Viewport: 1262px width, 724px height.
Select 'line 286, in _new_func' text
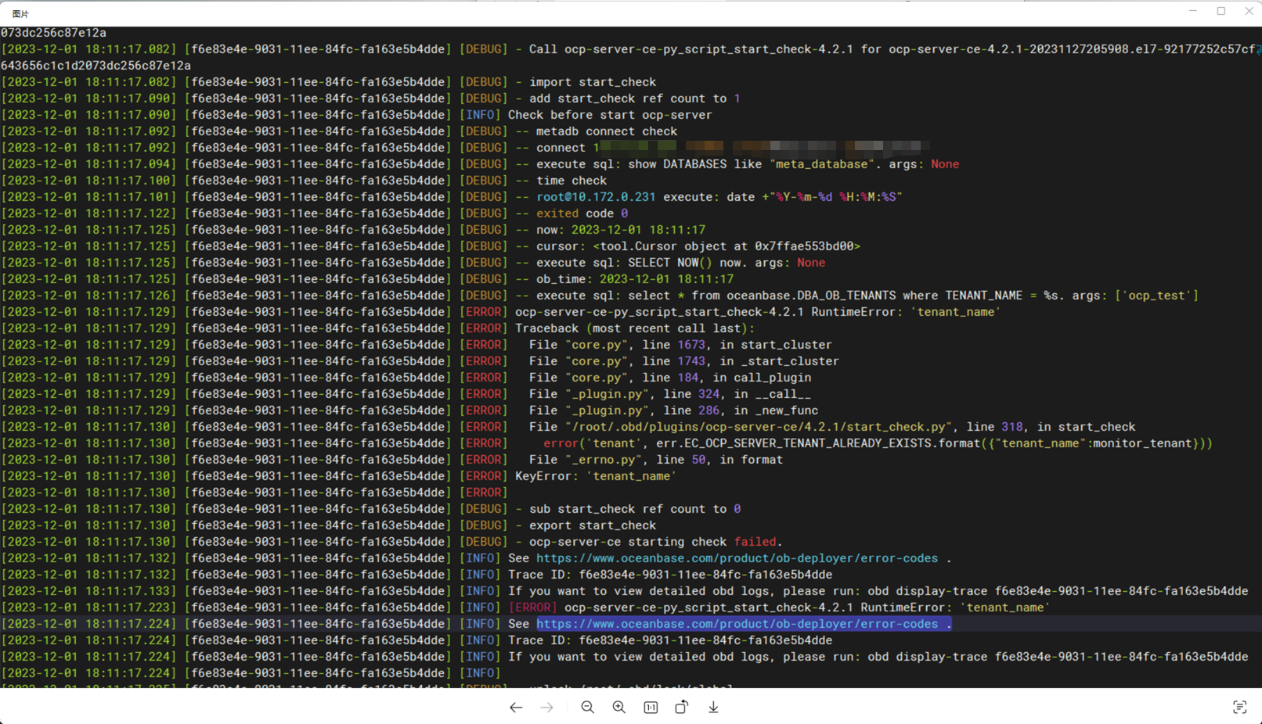[x=741, y=410]
